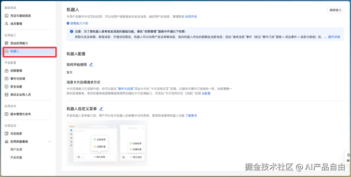This screenshot has height=177, width=351.
Task: Click the 日志检索 search icon
Action: pyautogui.click(x=6, y=134)
